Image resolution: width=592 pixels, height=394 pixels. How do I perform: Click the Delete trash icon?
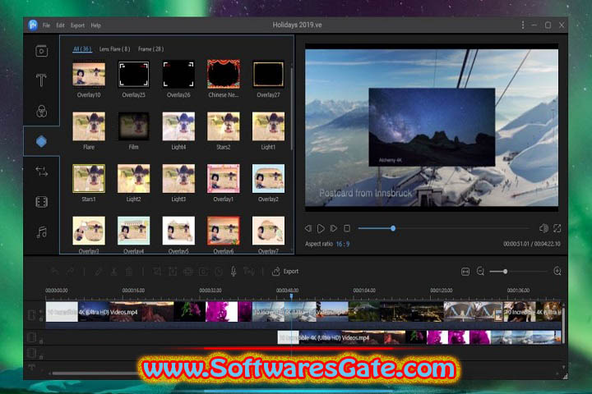pyautogui.click(x=129, y=271)
